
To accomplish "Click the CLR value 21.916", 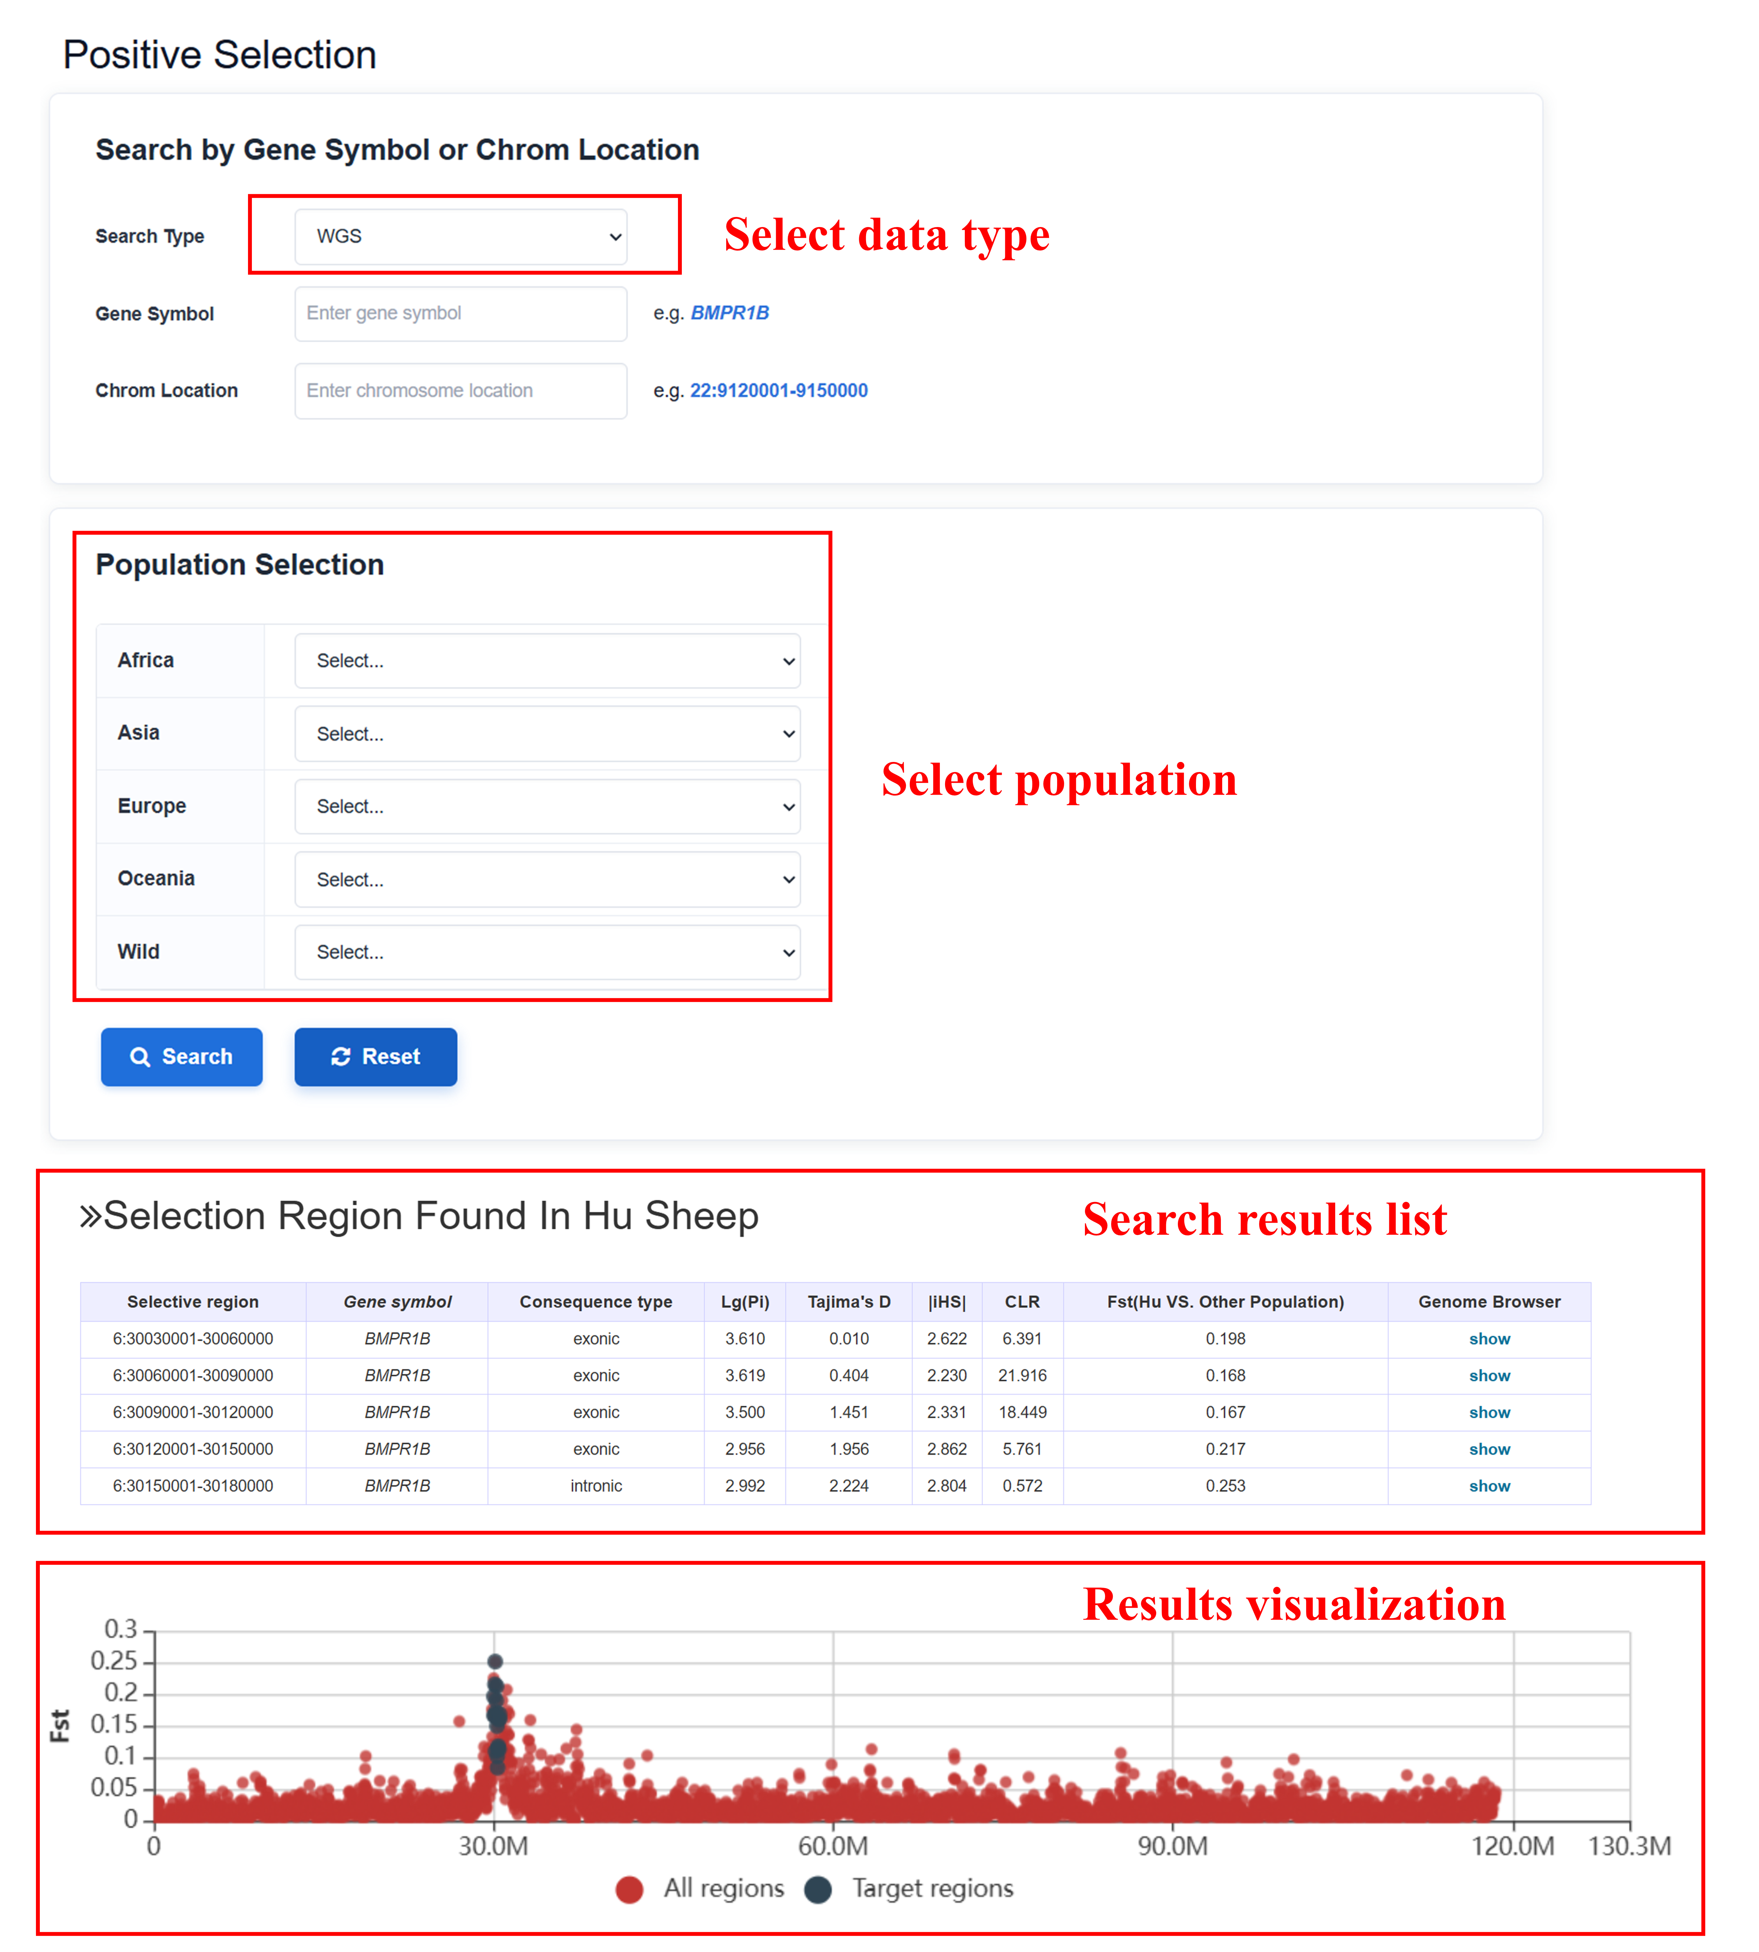I will tap(1022, 1376).
